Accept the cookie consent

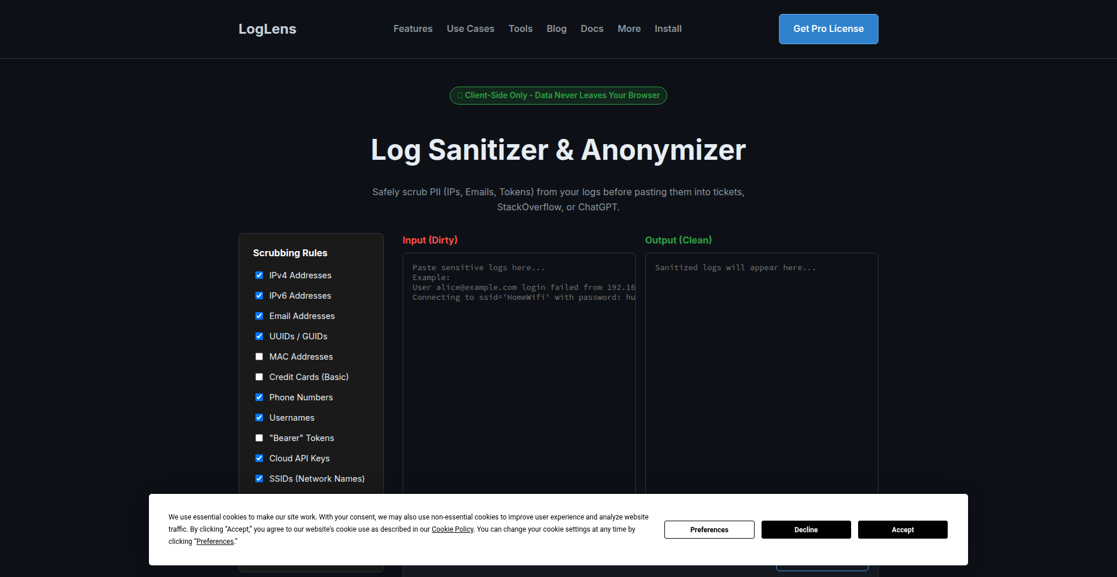point(903,530)
